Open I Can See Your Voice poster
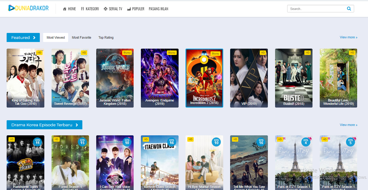 115,163
